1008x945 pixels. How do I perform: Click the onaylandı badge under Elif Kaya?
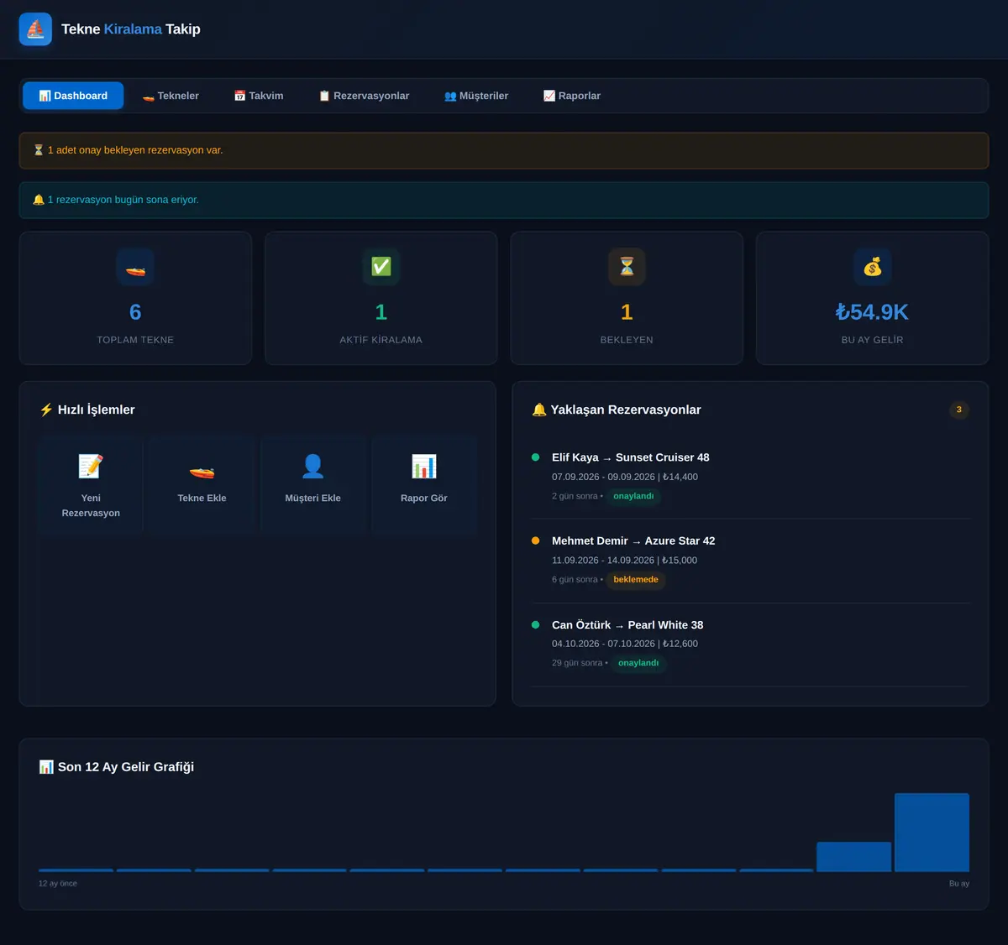coord(633,496)
